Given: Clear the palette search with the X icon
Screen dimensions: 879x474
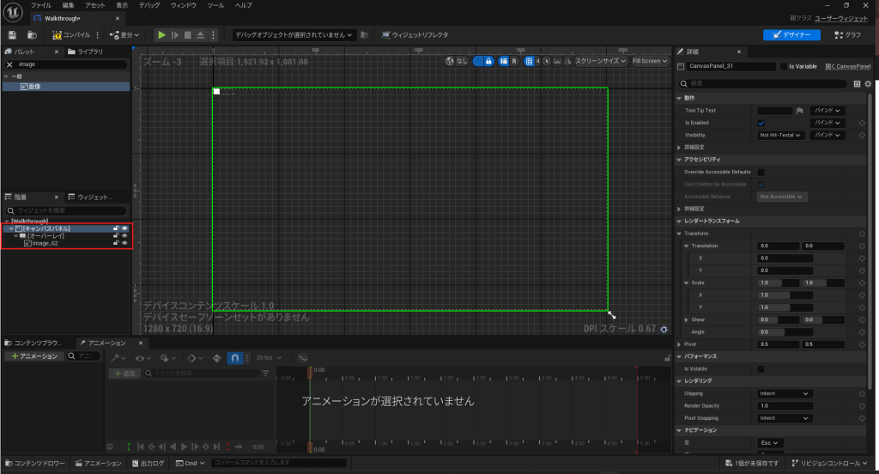Looking at the screenshot, I should pos(10,64).
